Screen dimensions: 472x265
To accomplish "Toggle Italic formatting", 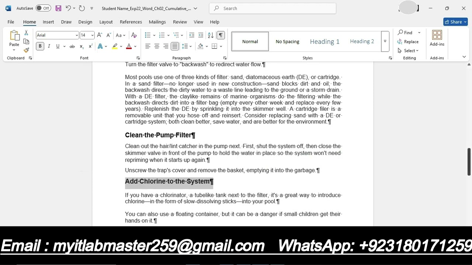I will click(49, 46).
